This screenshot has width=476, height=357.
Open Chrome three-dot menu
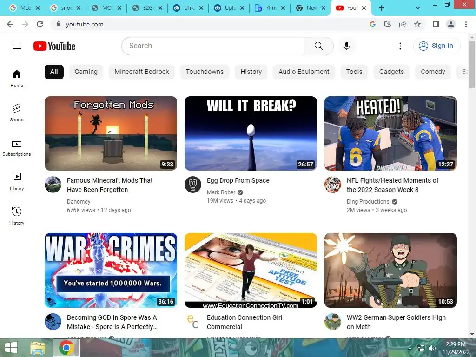(x=466, y=24)
